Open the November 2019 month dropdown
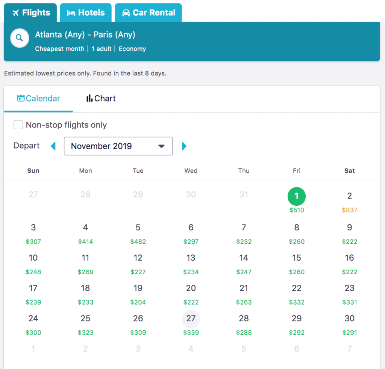385x369 pixels. (118, 146)
